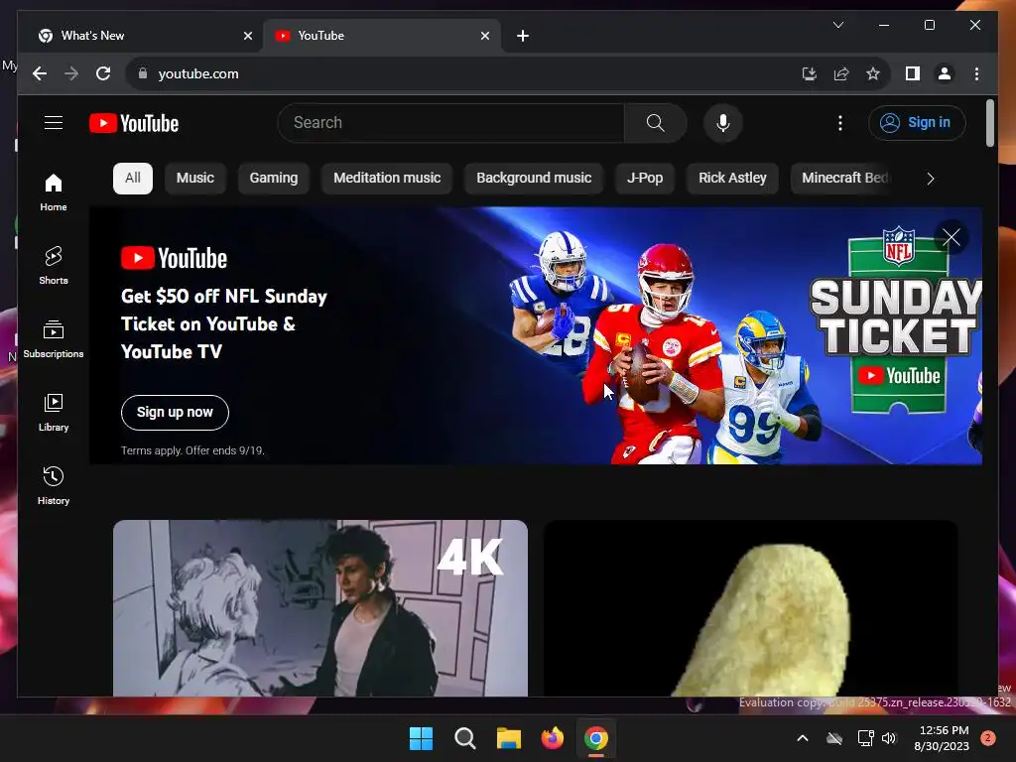This screenshot has width=1016, height=762.
Task: Start voice search with microphone icon
Action: tap(723, 123)
